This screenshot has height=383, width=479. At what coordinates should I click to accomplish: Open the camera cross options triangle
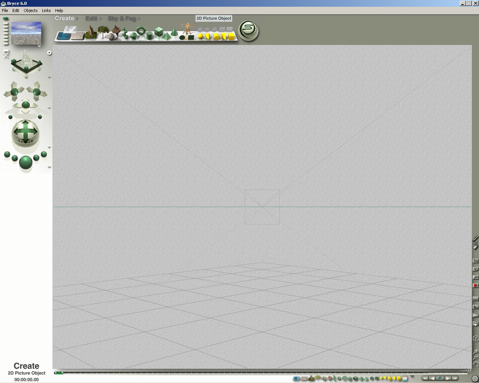point(49,109)
